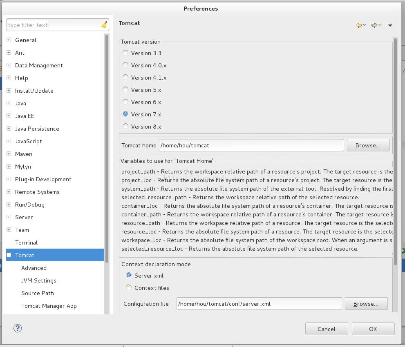Edit the Configuration file path field
The width and height of the screenshot is (405, 347).
tap(259, 304)
